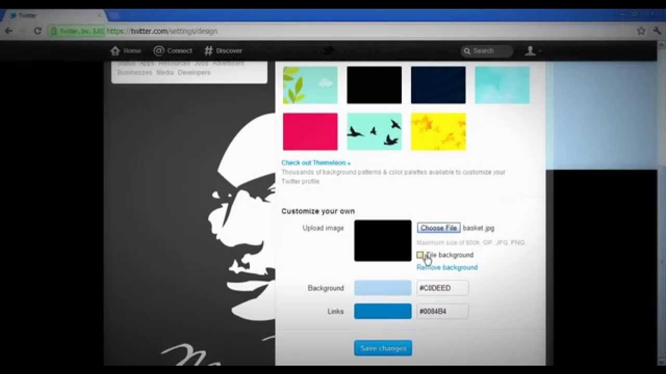Click the Save changes button
Image resolution: width=666 pixels, height=374 pixels.
[383, 348]
